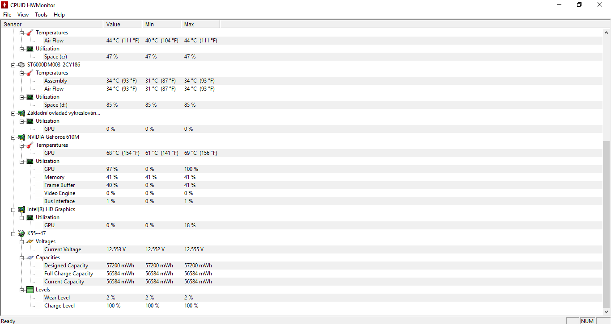The image size is (611, 324).
Task: Click the Utilization icon under Intel(R) HD Graphics
Action: pyautogui.click(x=30, y=217)
